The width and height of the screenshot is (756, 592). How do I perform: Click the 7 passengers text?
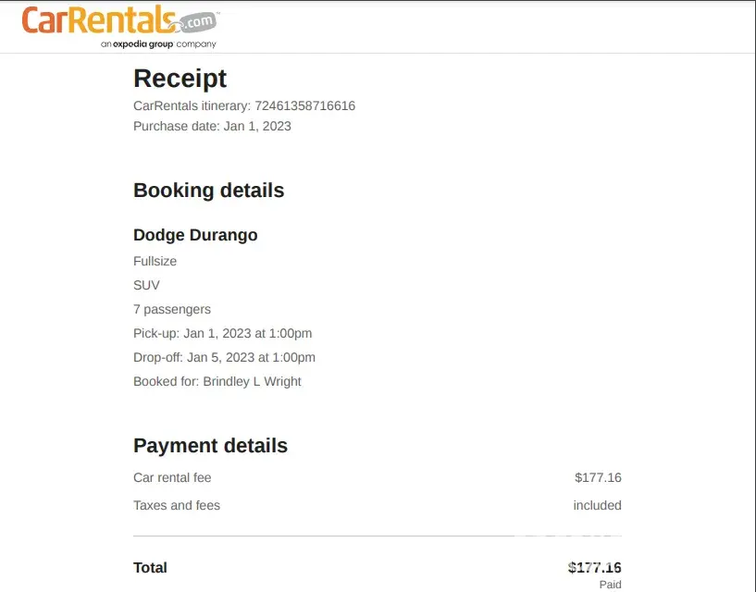(172, 309)
